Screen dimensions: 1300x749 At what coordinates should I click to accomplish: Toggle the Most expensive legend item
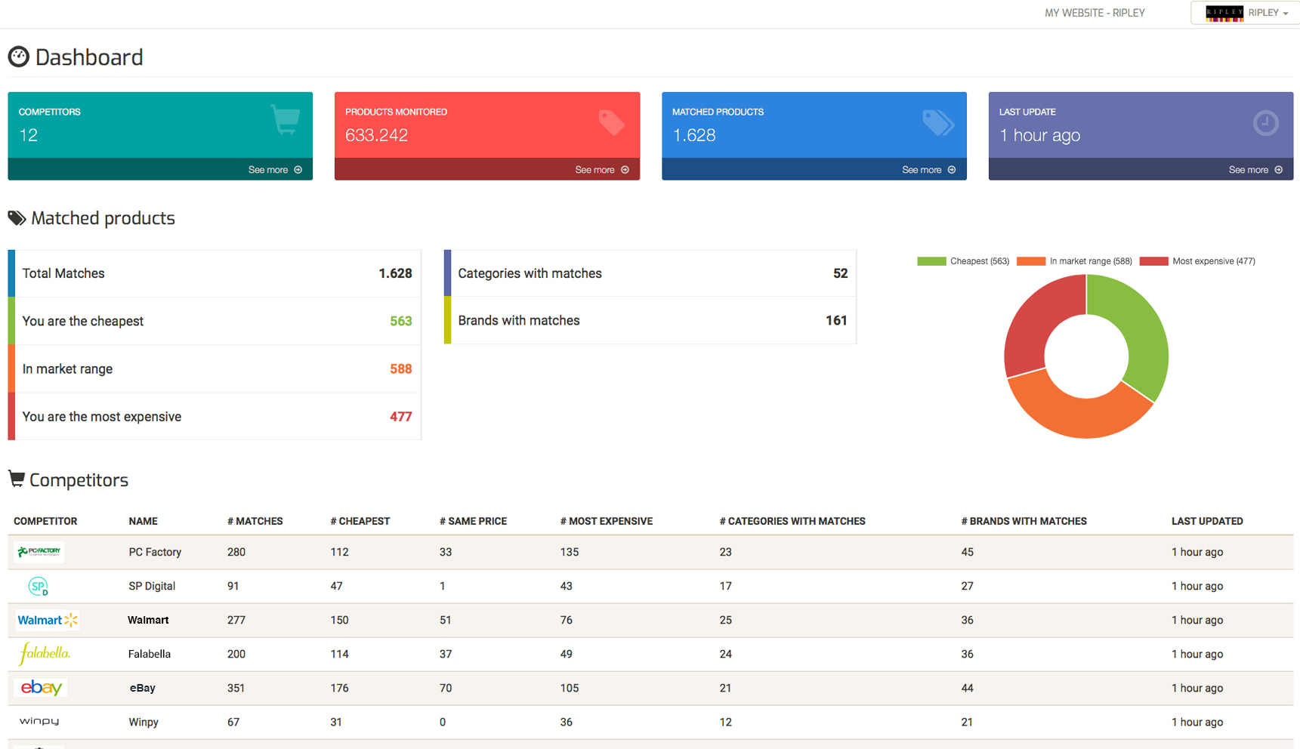pyautogui.click(x=1197, y=261)
